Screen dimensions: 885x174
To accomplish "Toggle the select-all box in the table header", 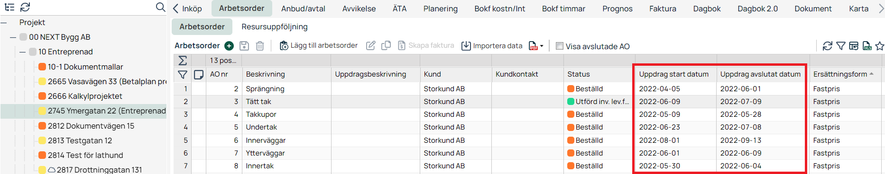I will [199, 74].
